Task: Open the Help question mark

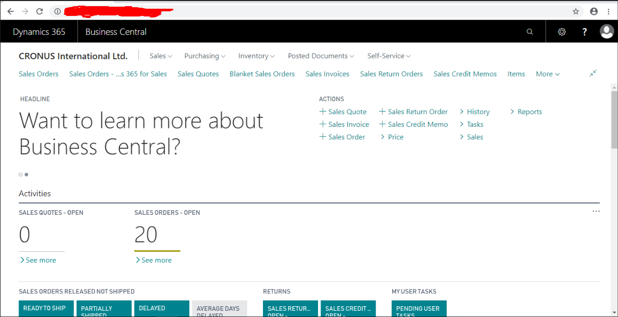Action: (x=585, y=32)
